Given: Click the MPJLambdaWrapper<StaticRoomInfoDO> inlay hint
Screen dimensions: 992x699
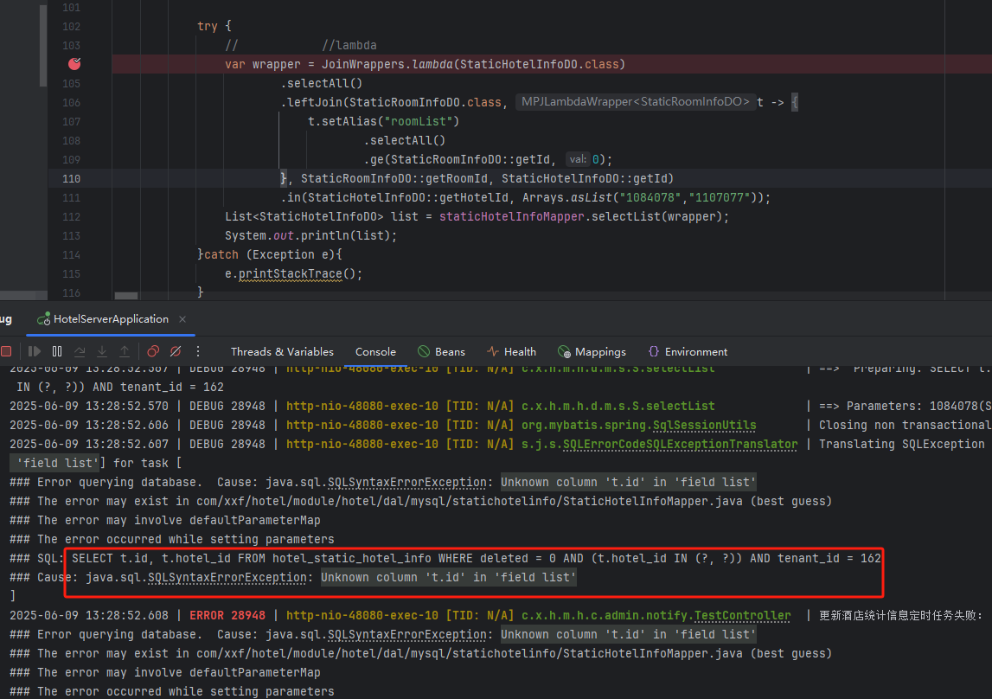Looking at the screenshot, I should tap(635, 102).
